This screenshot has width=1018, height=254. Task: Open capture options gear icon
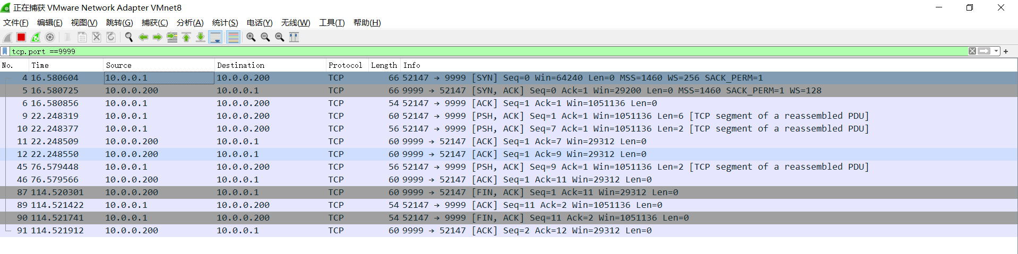pos(50,37)
